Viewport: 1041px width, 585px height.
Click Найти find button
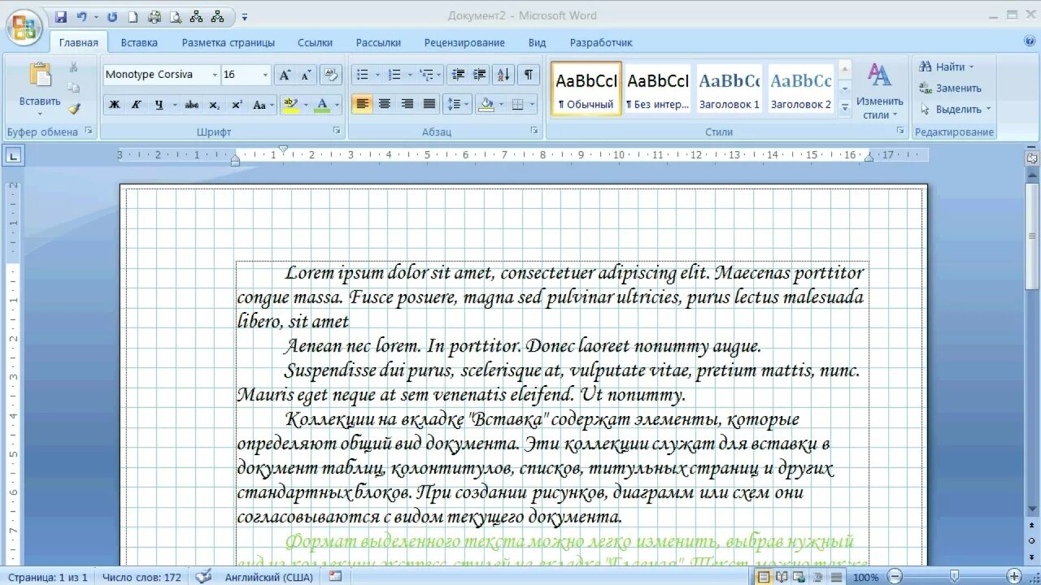click(x=947, y=67)
